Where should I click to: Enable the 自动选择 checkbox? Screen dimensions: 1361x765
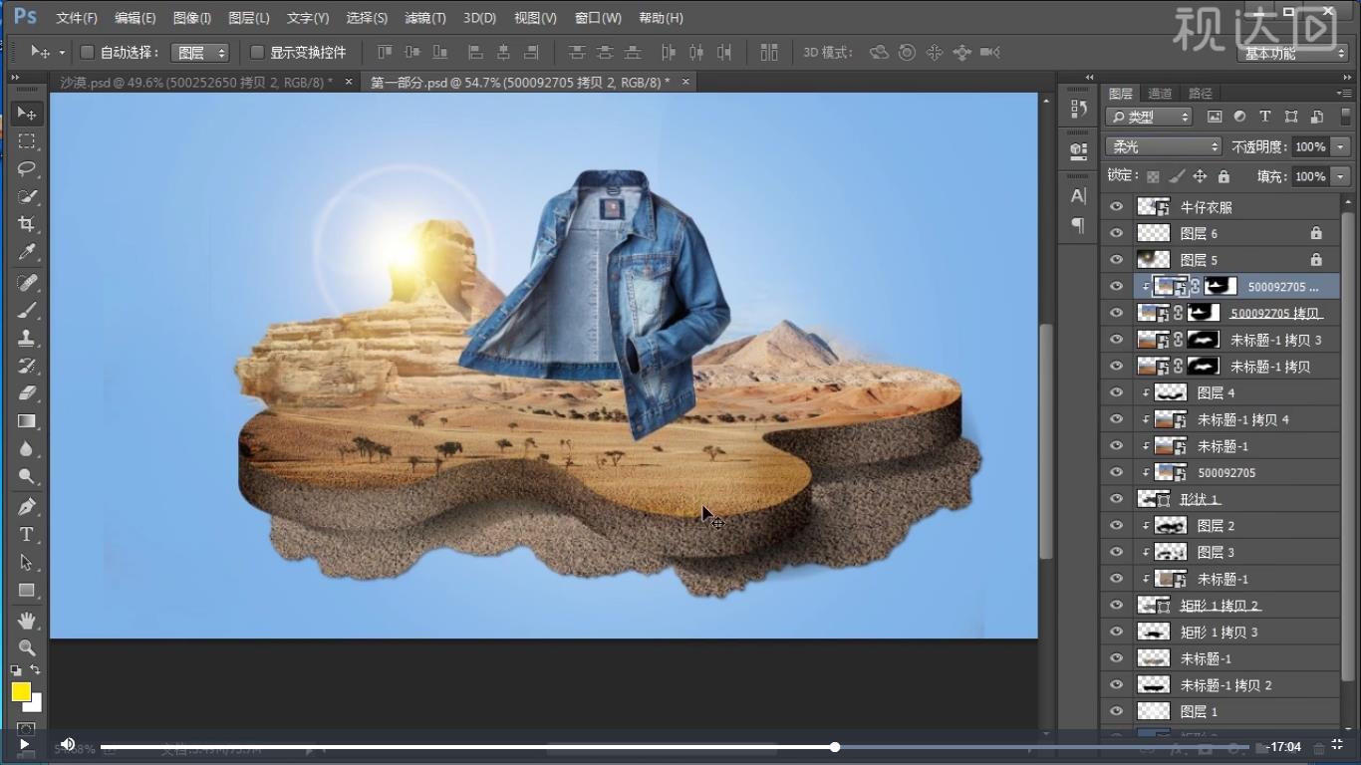(87, 52)
